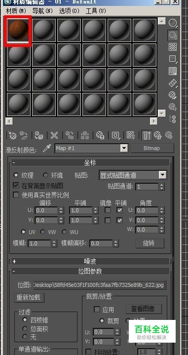Toggle the Backlight icon
The height and width of the screenshot is (355, 188).
pos(173,35)
